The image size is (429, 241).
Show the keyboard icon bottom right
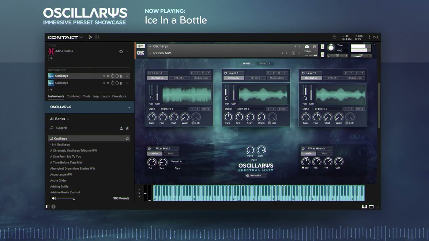click(x=364, y=207)
